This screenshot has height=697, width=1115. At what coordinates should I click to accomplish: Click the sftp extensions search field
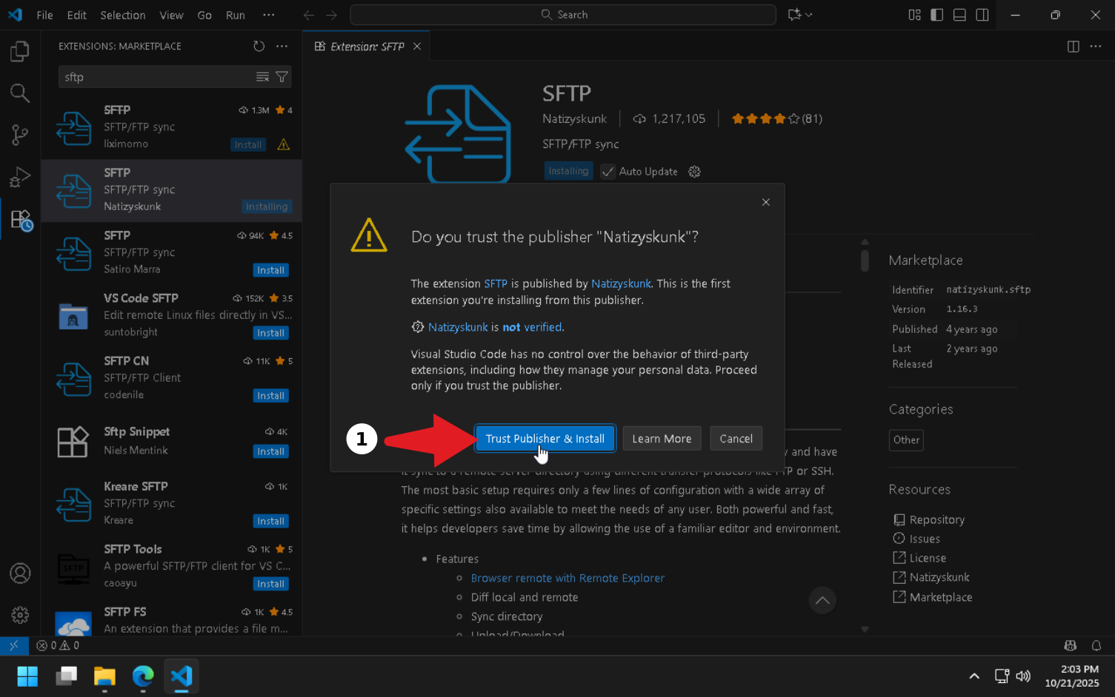[156, 77]
